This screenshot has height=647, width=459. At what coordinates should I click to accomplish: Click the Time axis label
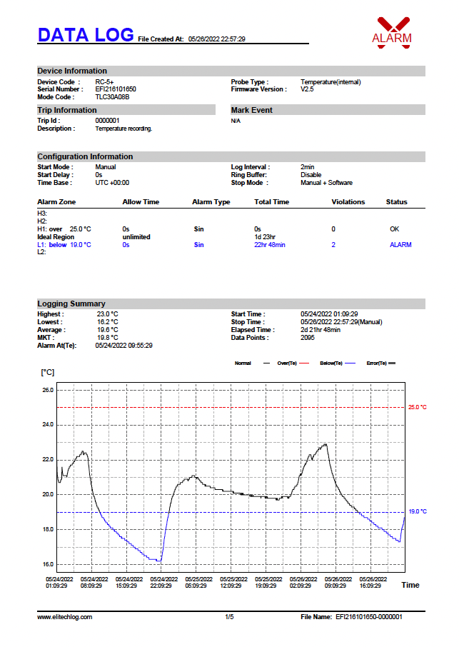point(410,585)
